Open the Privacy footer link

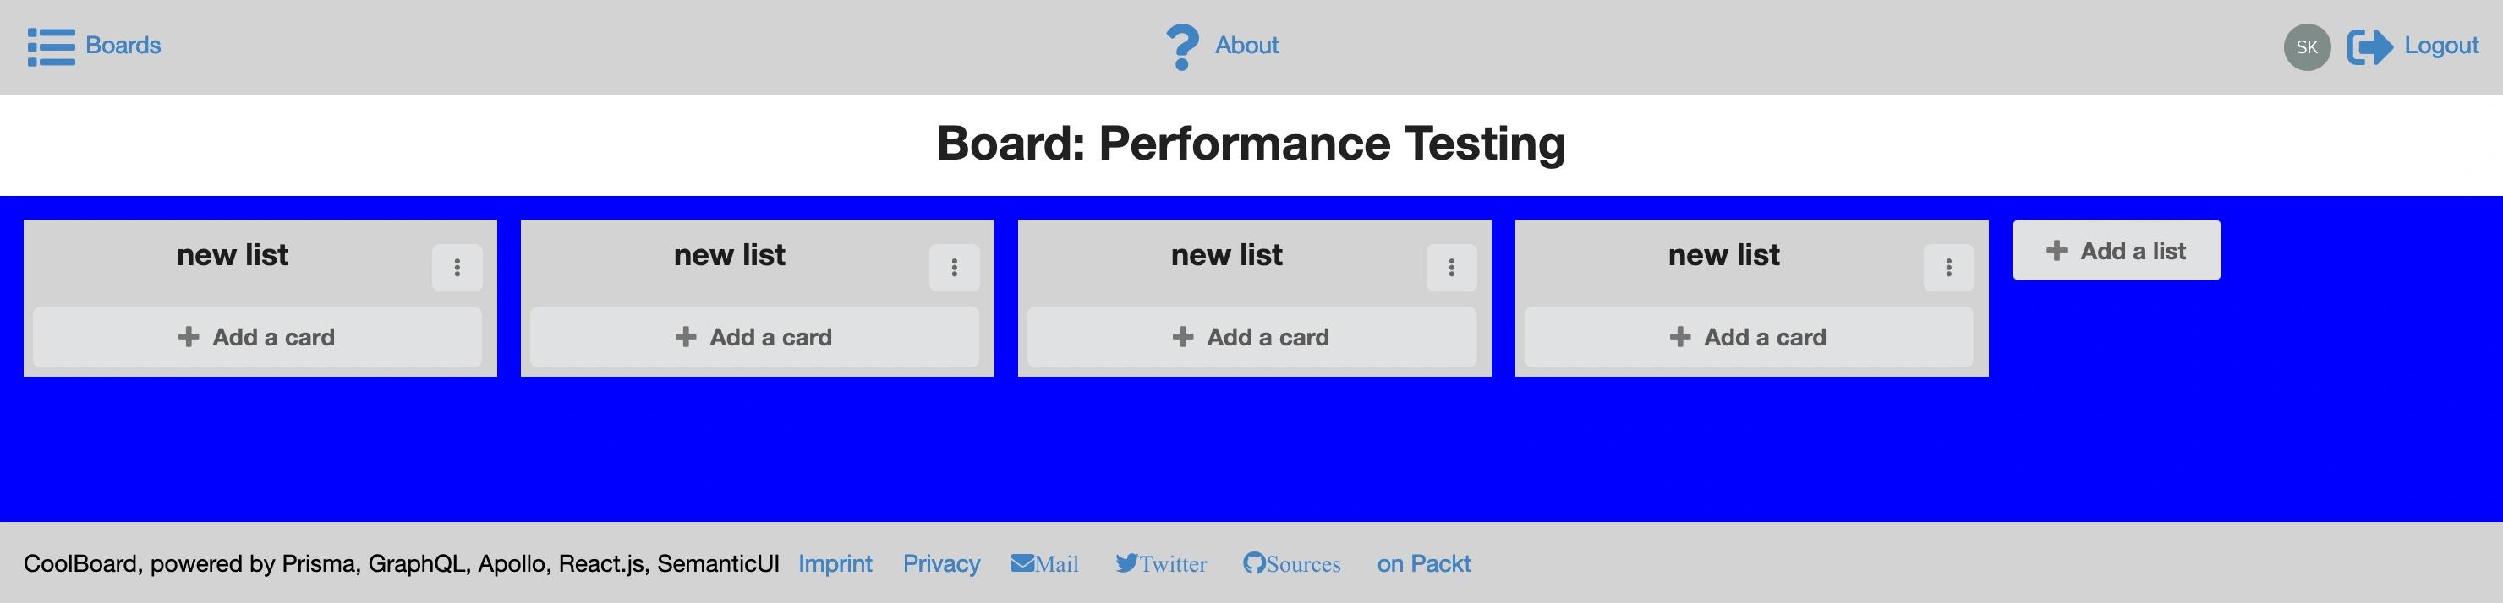[x=941, y=564]
